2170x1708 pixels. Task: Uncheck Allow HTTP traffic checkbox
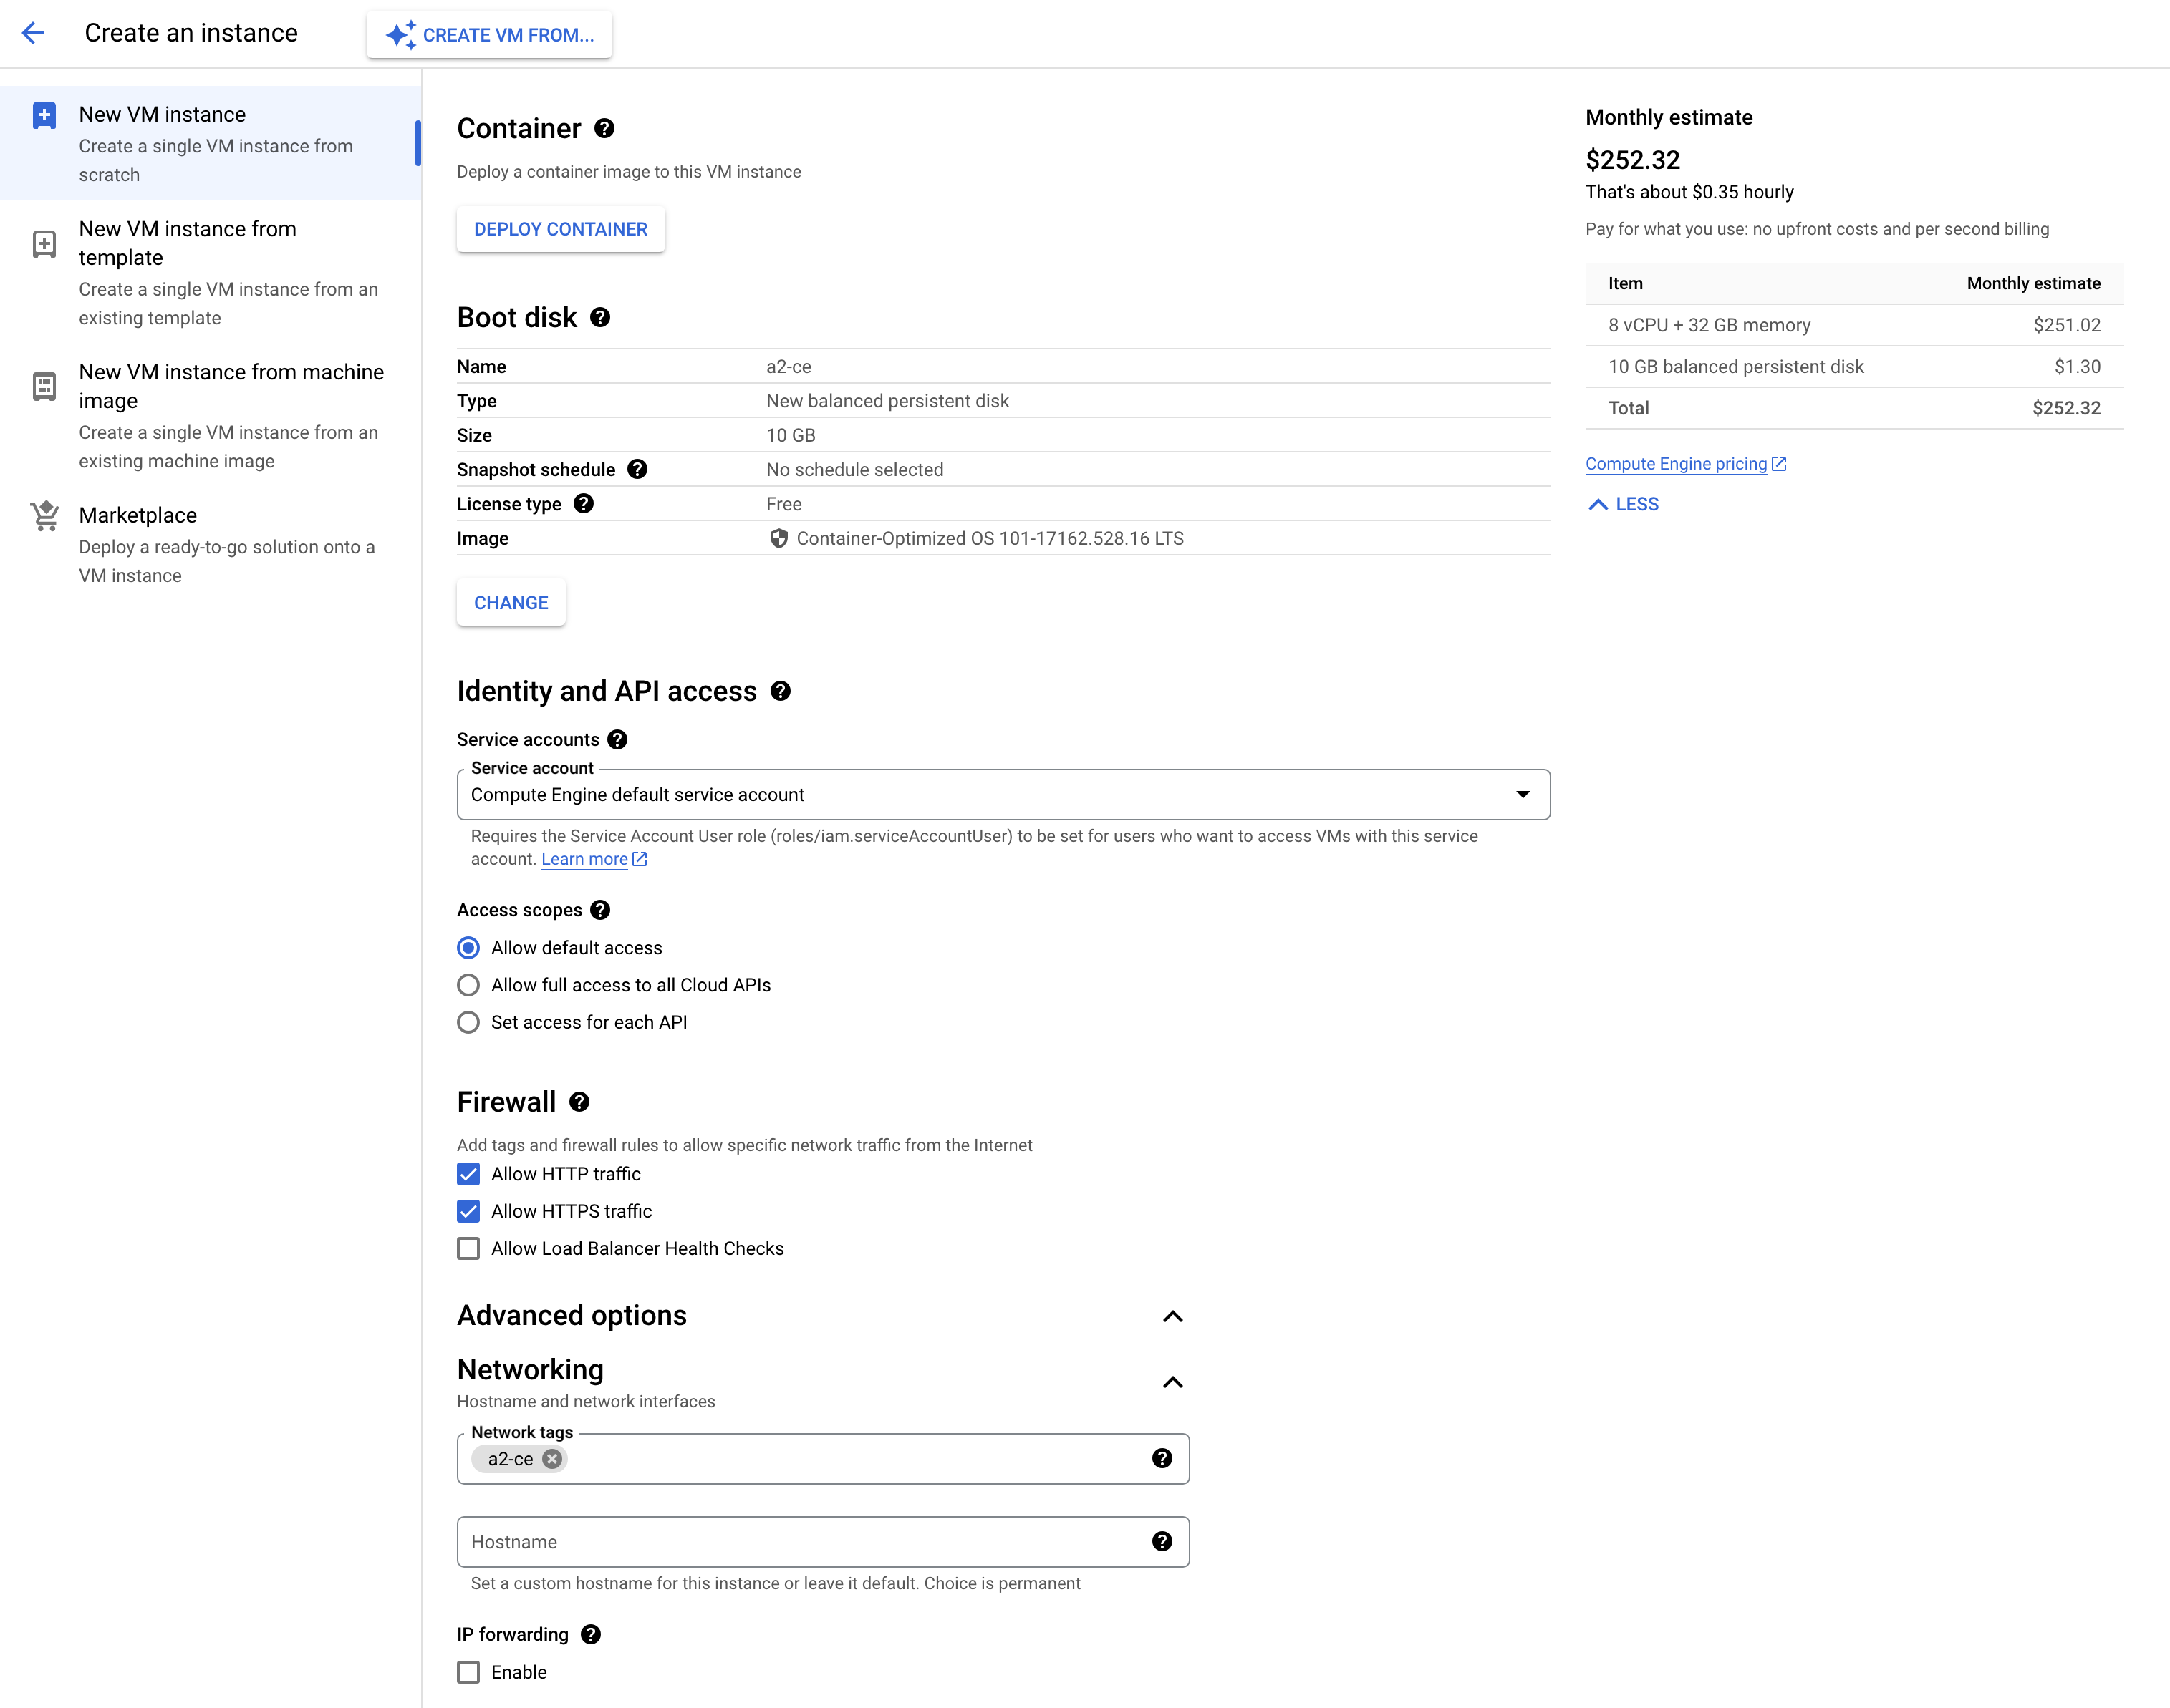tap(468, 1174)
